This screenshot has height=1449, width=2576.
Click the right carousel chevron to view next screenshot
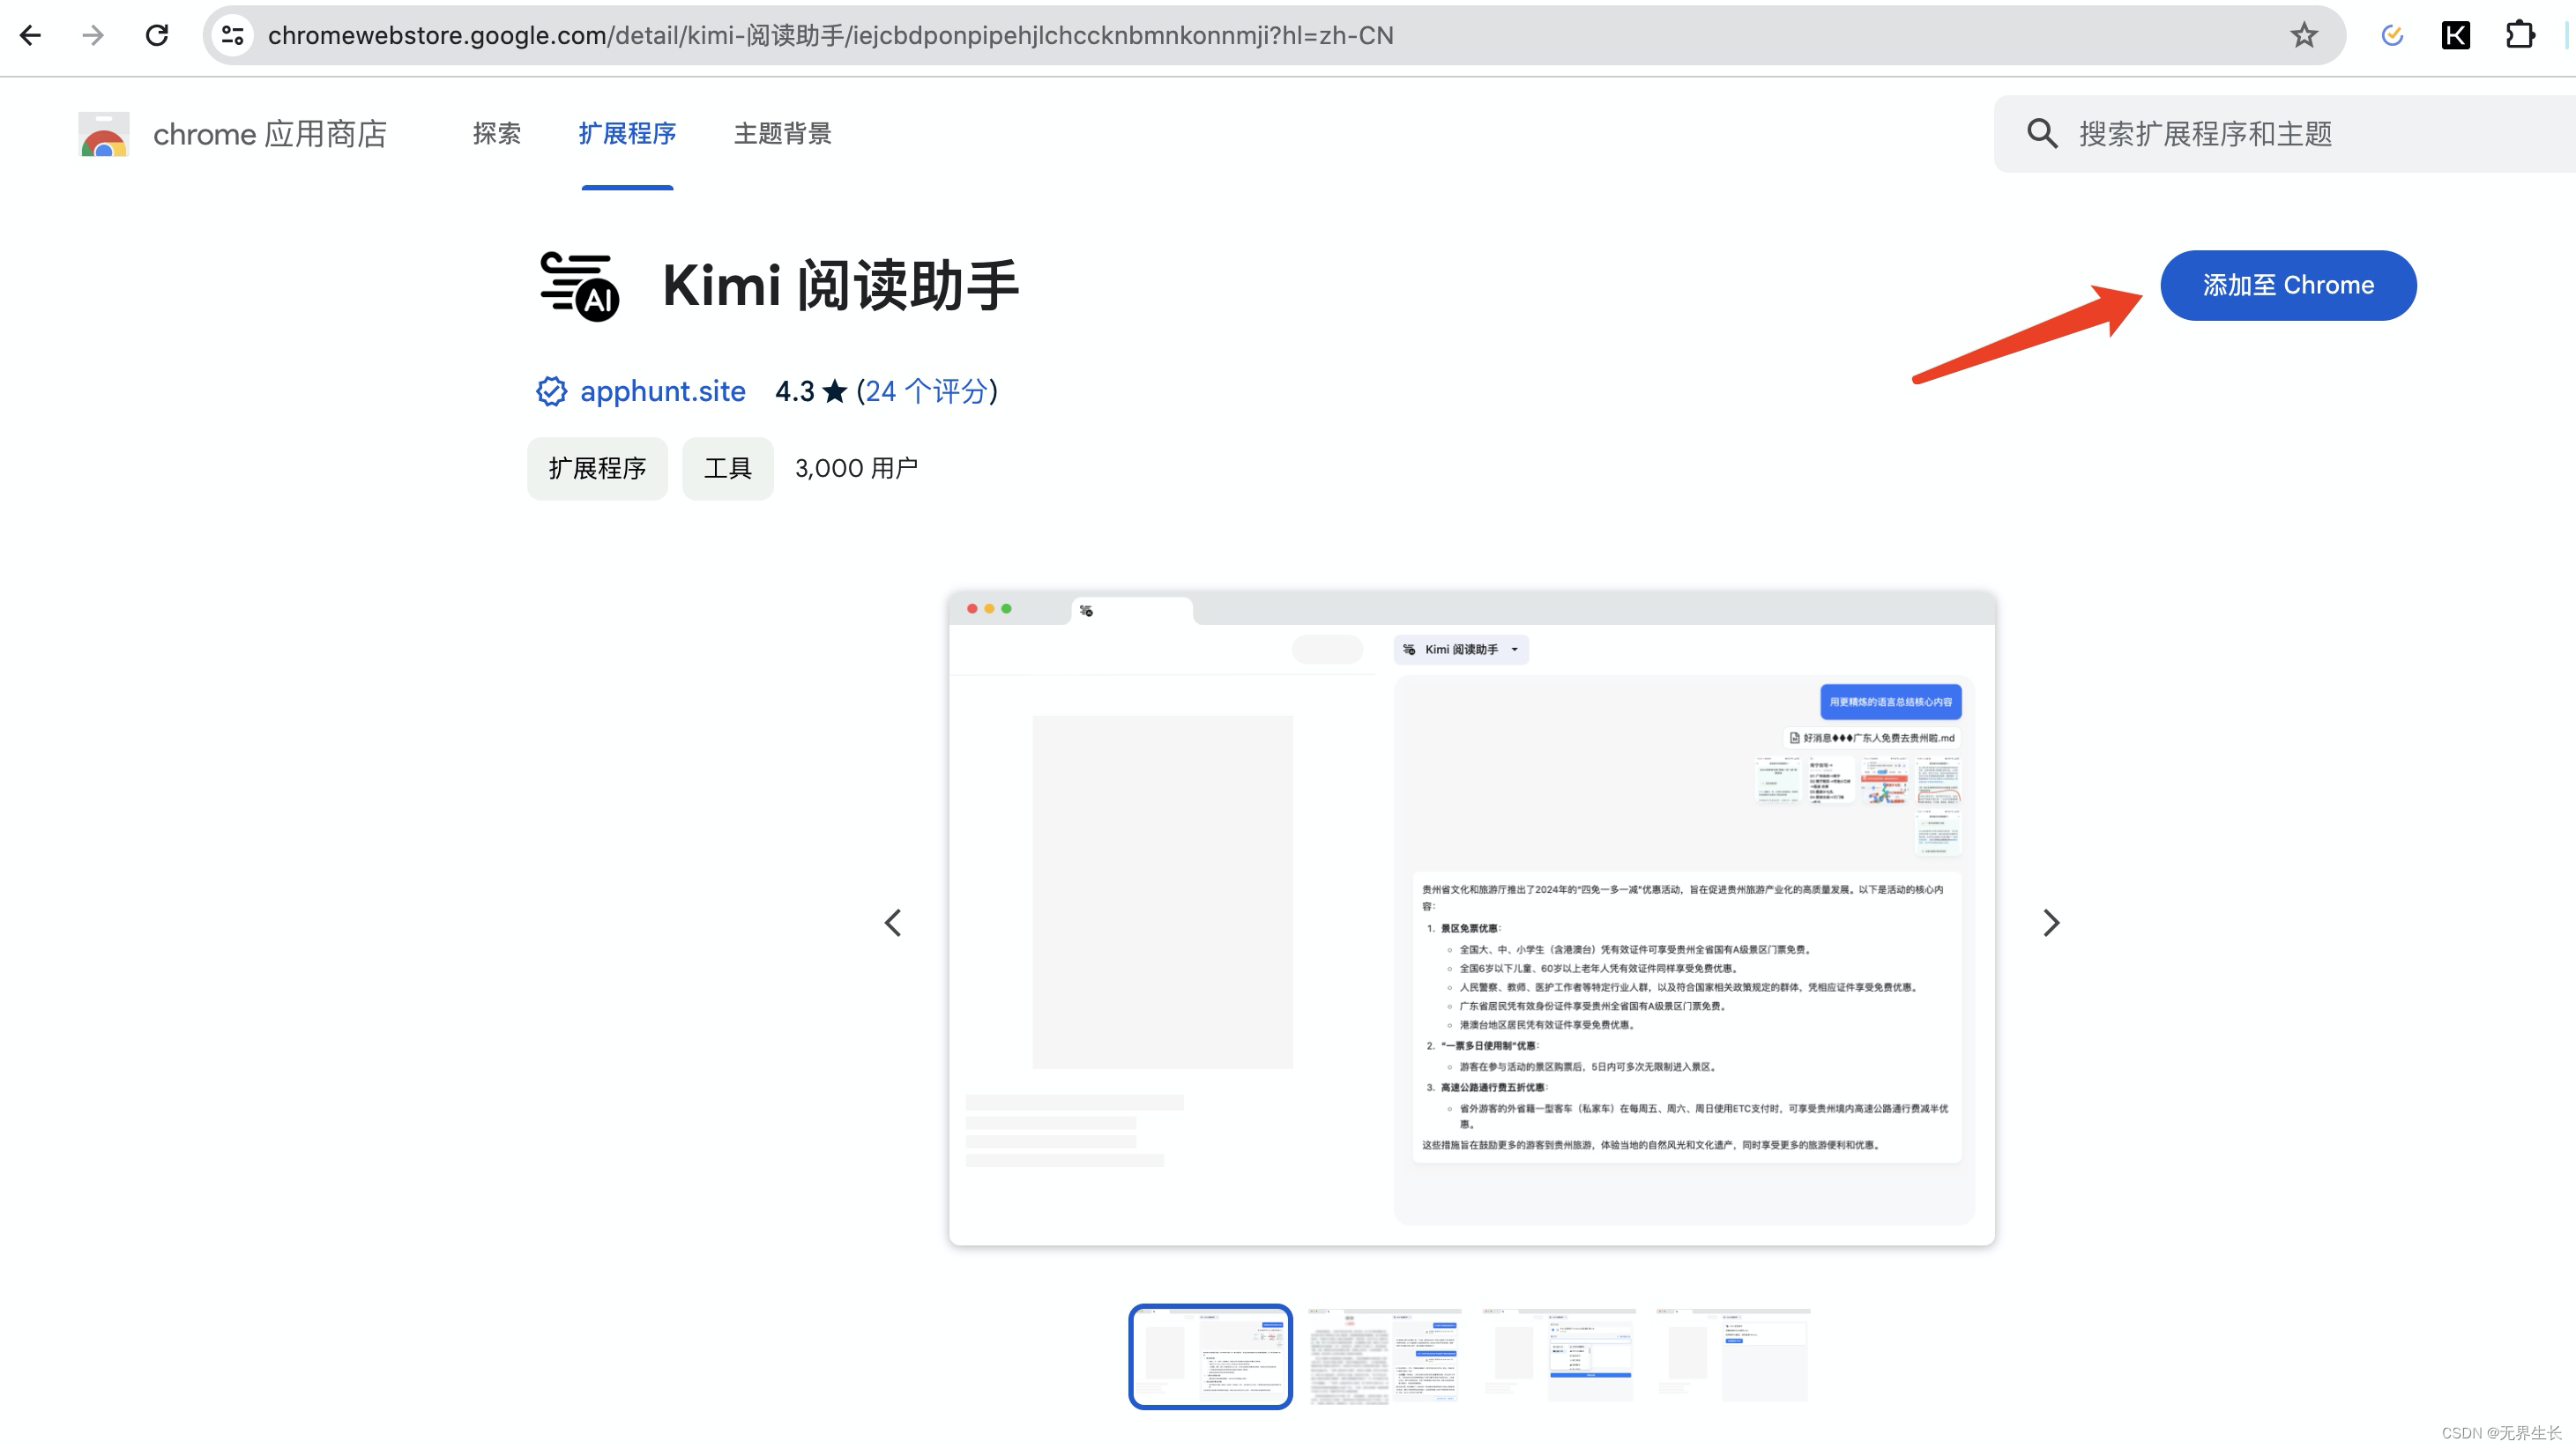[2051, 922]
